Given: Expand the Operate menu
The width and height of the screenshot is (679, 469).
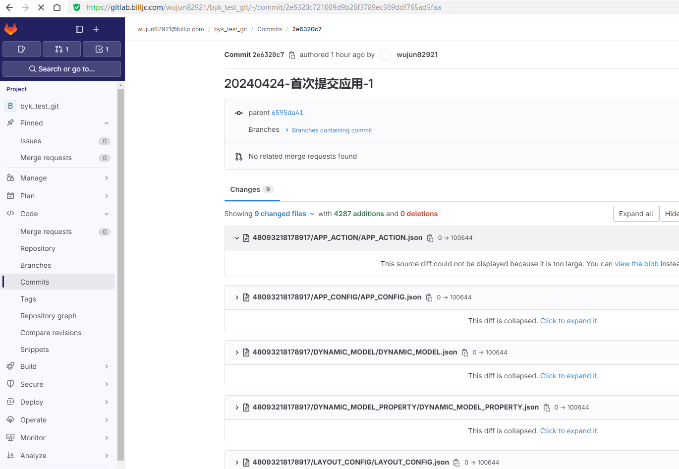Looking at the screenshot, I should pyautogui.click(x=107, y=420).
